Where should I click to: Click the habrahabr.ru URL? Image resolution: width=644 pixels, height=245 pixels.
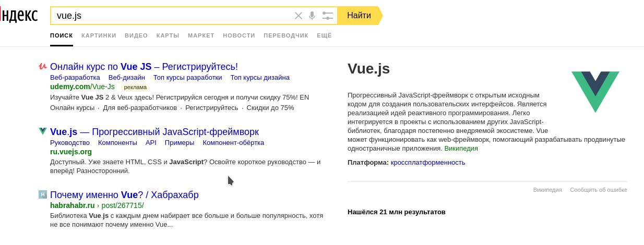pos(73,205)
